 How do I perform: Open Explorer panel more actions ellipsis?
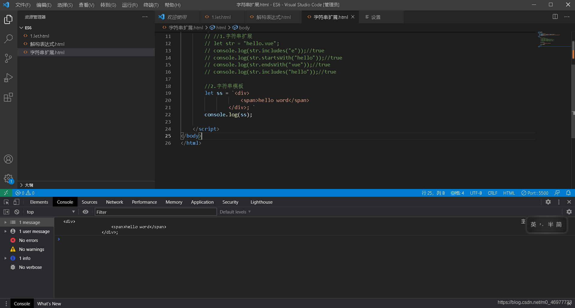pos(145,17)
